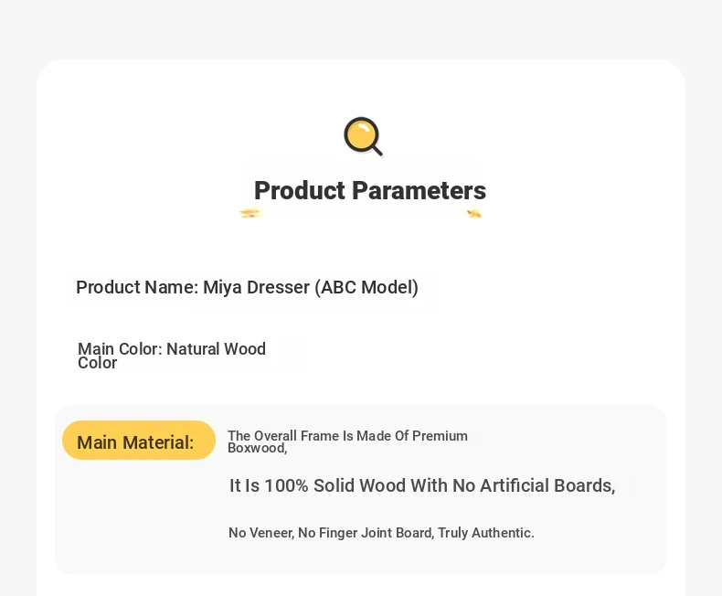
Task: Click the Truly Authentic phrase
Action: coord(486,533)
